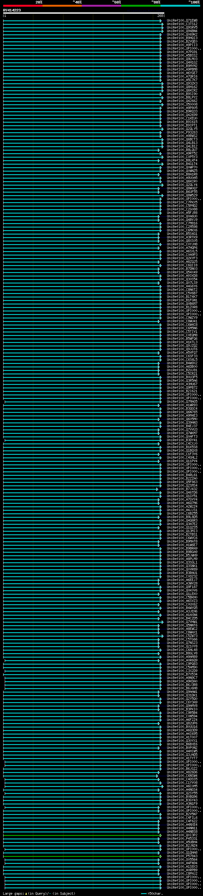Open hit UniRef100_Q9SRV5
Screen dimensions: 203x896
point(182,27)
